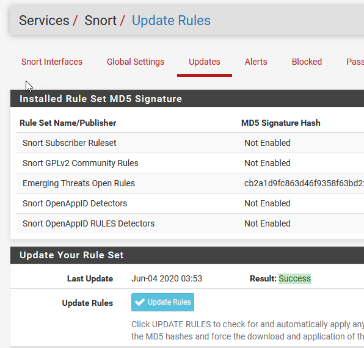The image size is (364, 348).
Task: Select the Snort Subscriber Ruleset row name
Action: 70,143
